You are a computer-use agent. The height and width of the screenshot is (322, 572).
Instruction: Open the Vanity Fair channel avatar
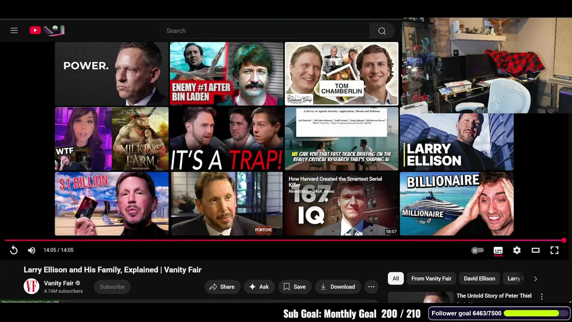tap(31, 286)
